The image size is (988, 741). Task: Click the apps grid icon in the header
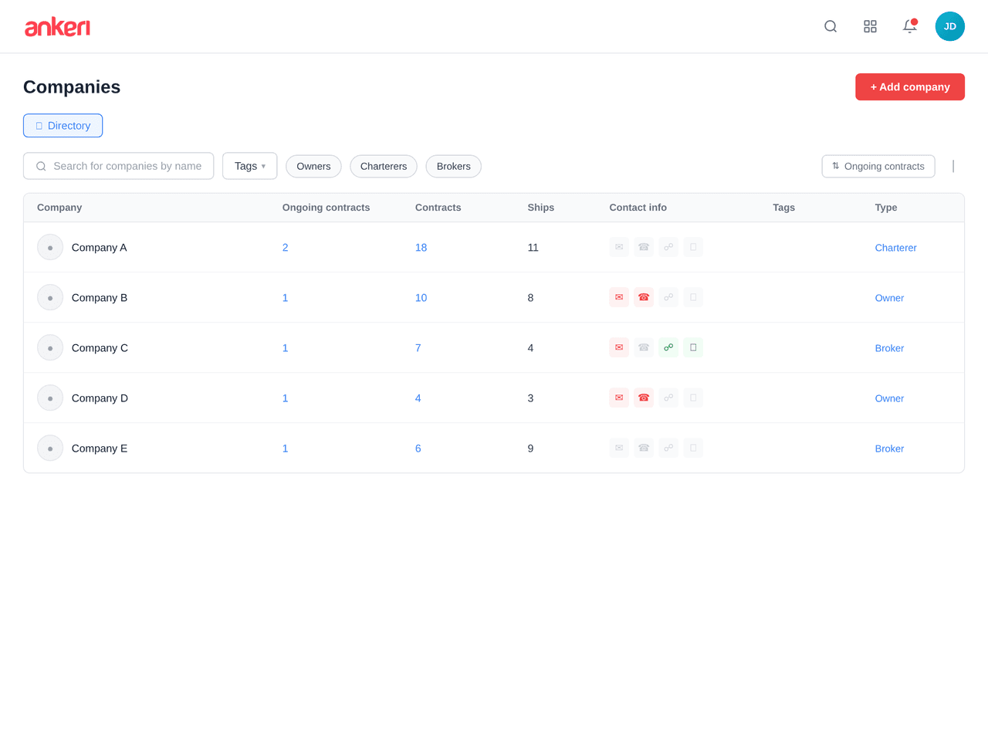tap(870, 26)
